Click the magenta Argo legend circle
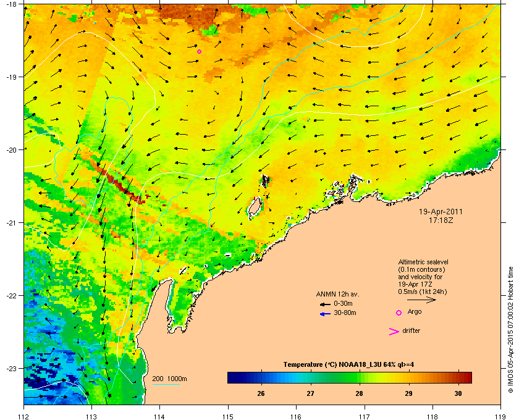This screenshot has height=420, width=519. [x=399, y=313]
